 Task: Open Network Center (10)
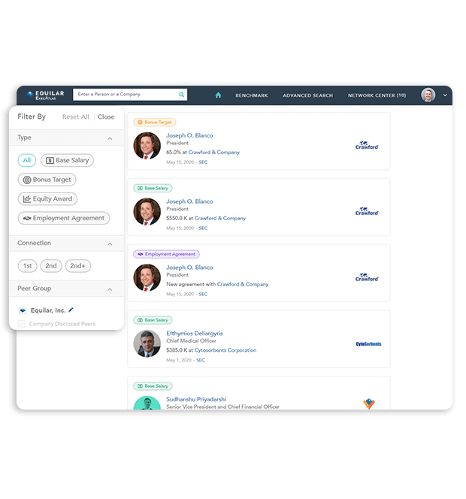click(377, 95)
